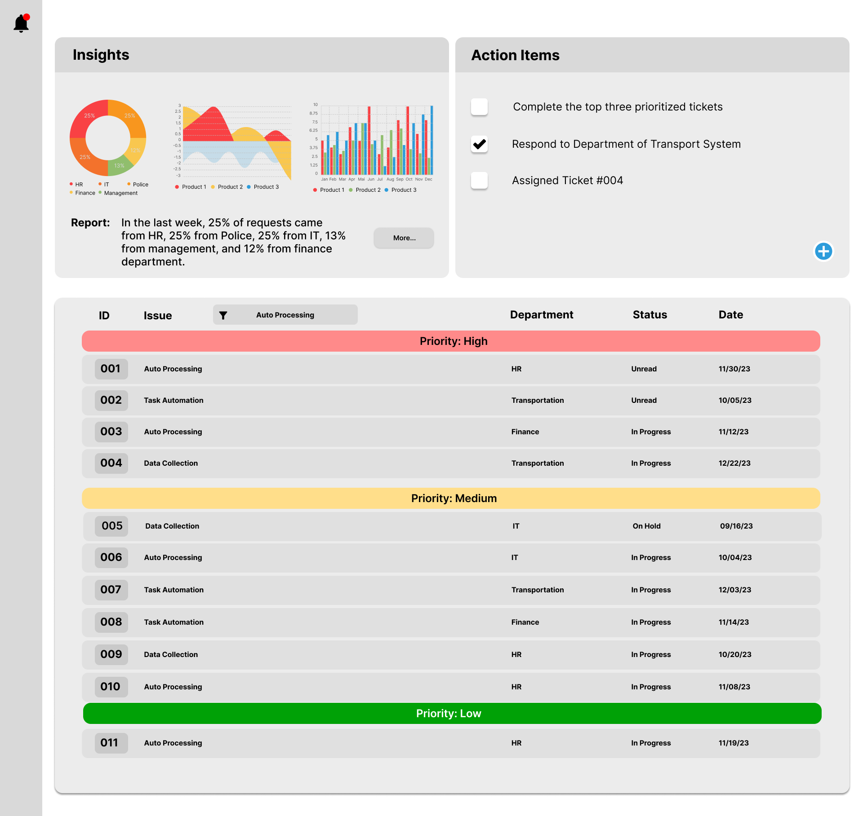This screenshot has width=863, height=816.
Task: Click IT department in ticket 006 row
Action: click(515, 558)
